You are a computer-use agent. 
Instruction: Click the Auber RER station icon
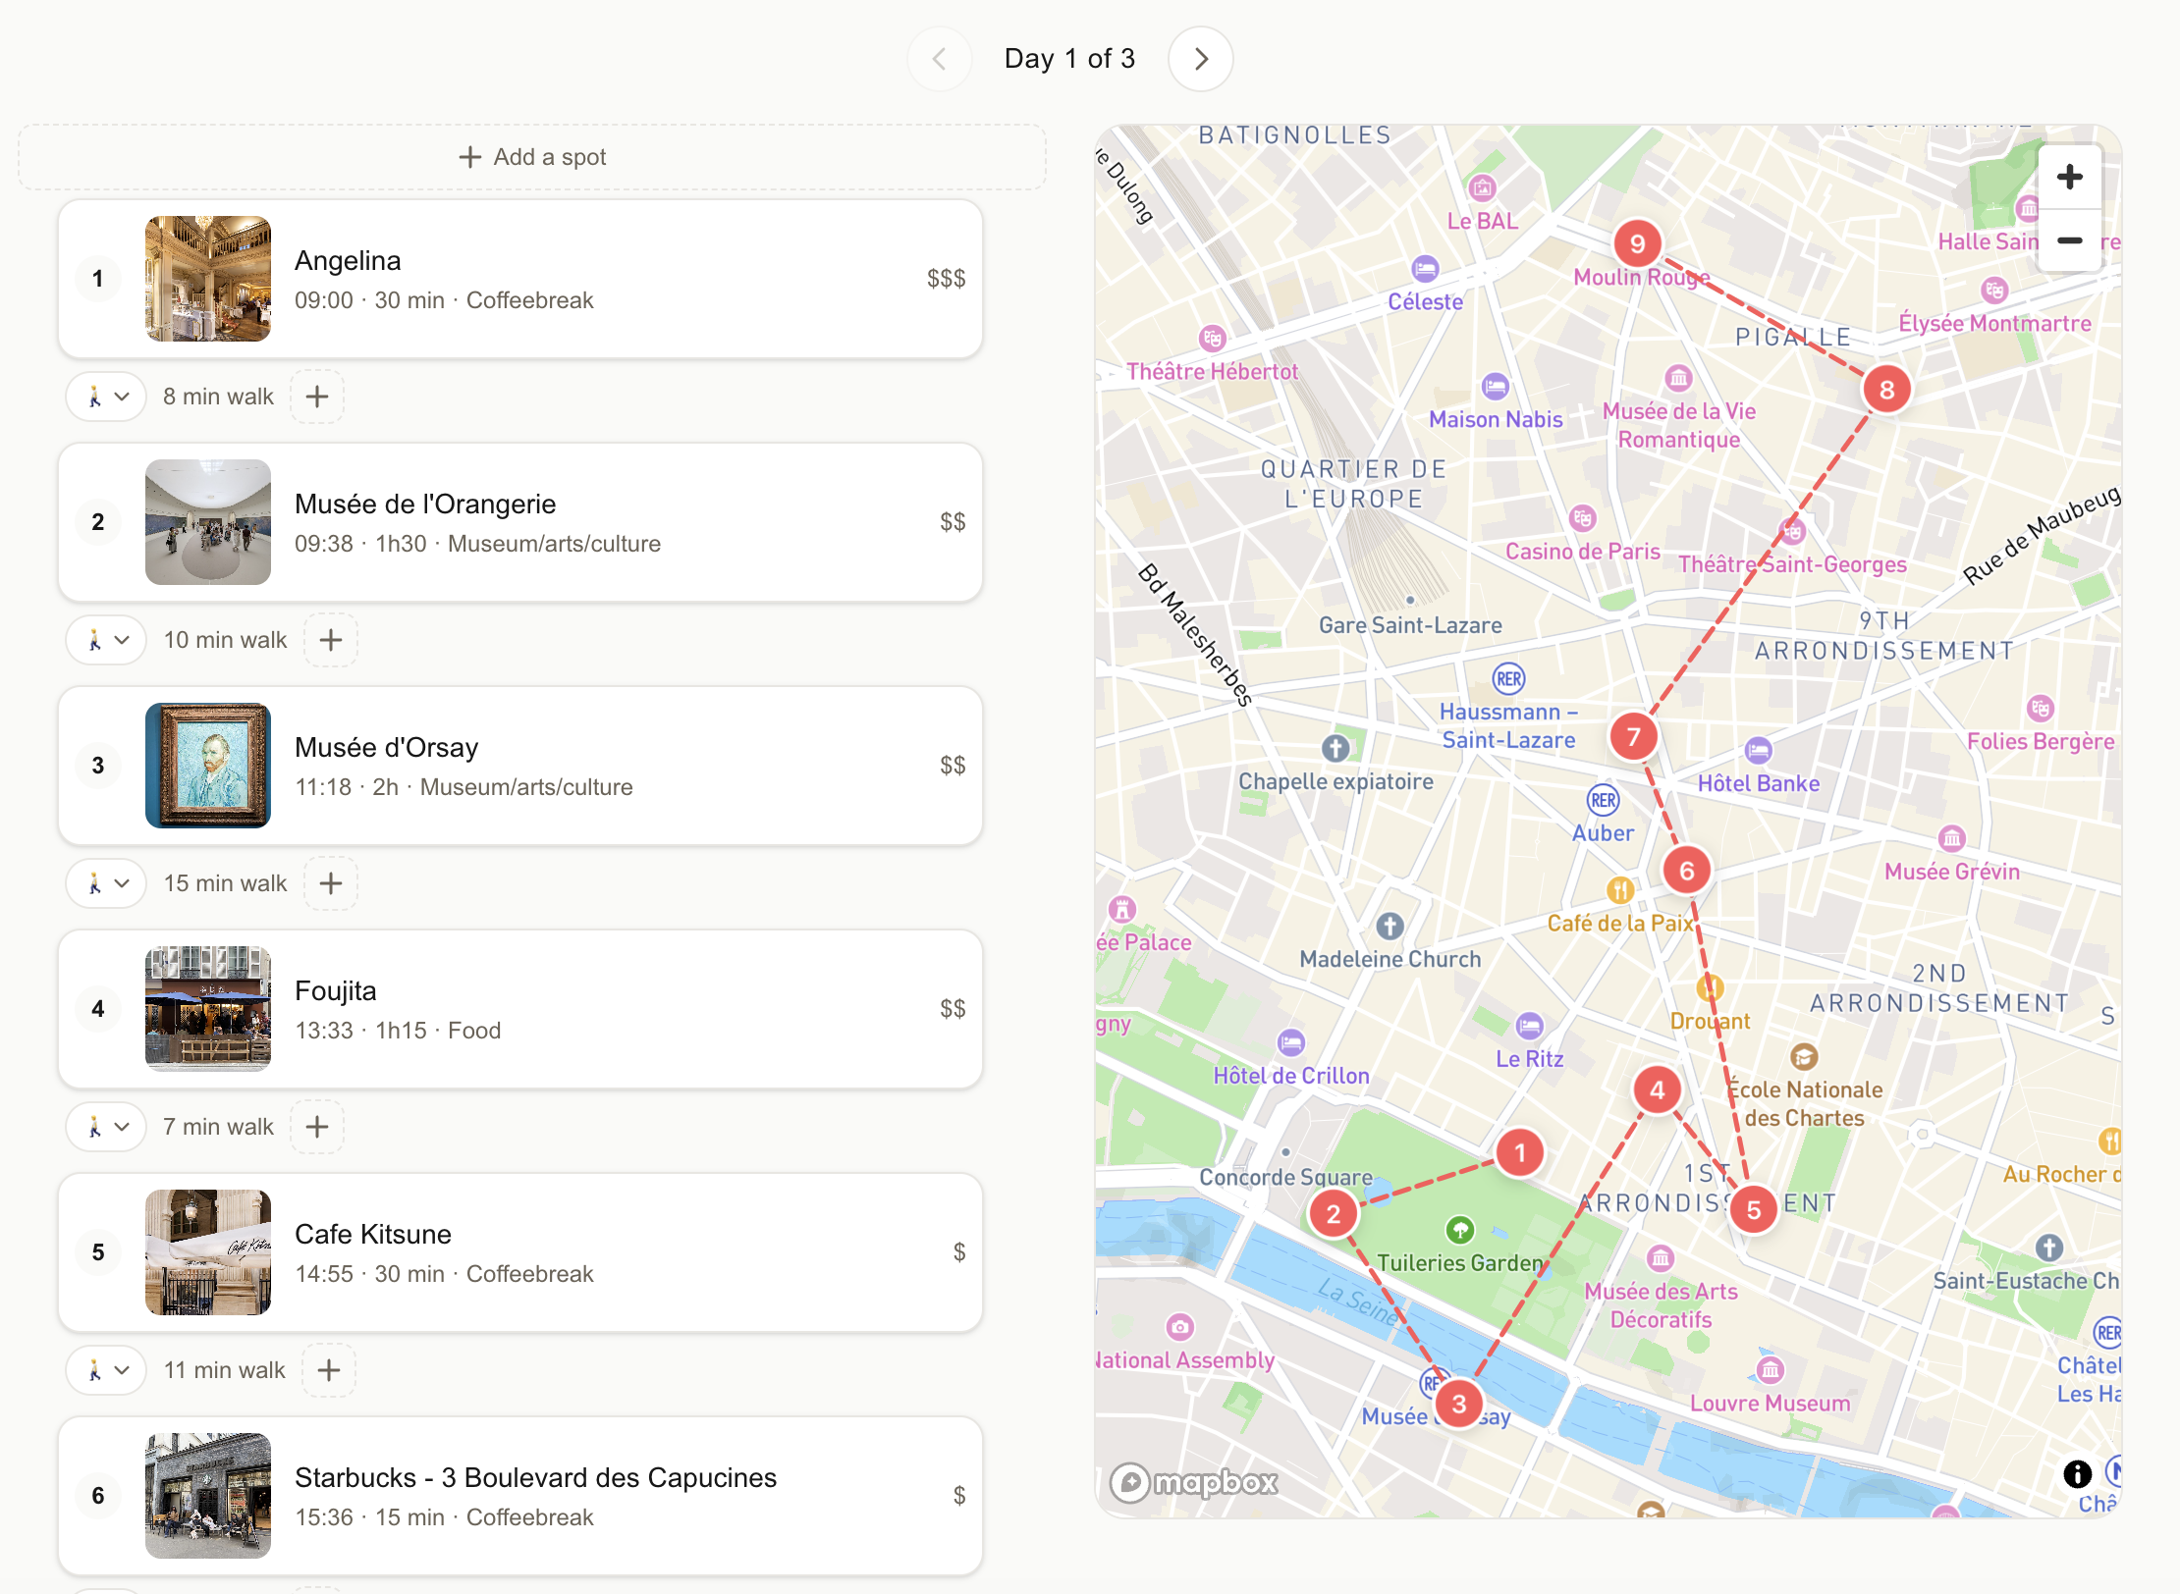pos(1604,800)
